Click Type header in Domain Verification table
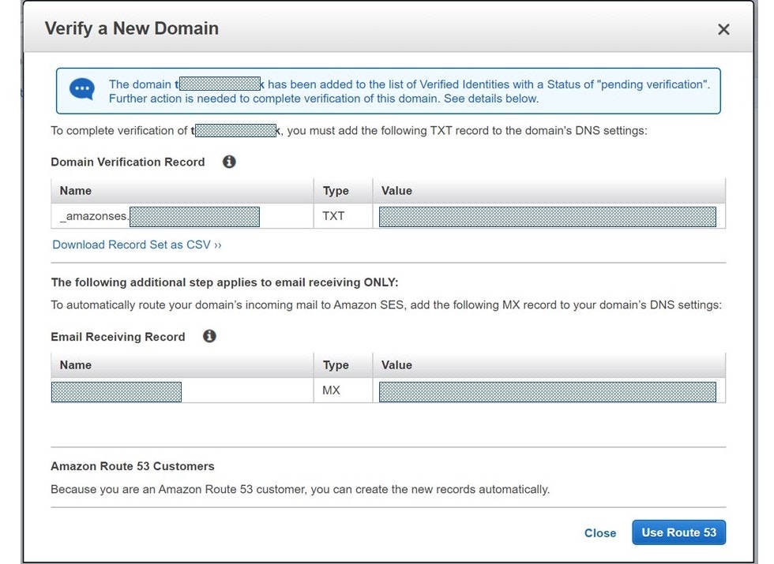This screenshot has height=564, width=774. click(x=343, y=191)
